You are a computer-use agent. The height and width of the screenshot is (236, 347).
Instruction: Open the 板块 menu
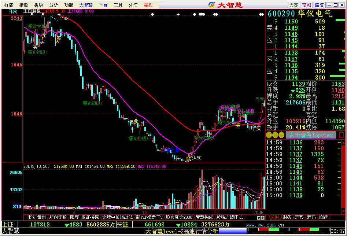click(x=39, y=5)
